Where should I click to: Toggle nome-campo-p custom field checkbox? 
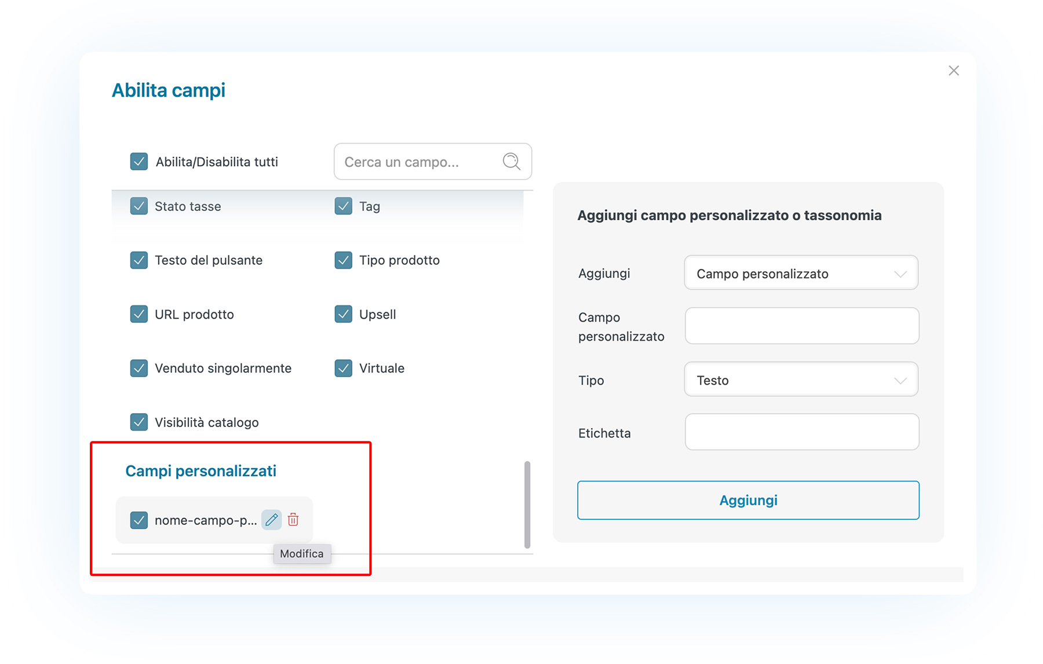pos(139,520)
